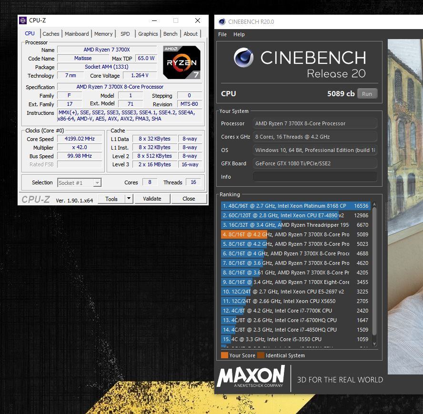
Task: Run the Cinebench CPU test
Action: tap(367, 94)
